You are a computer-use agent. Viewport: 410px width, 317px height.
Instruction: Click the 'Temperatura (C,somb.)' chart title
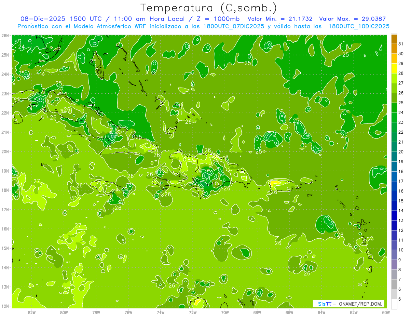click(208, 8)
